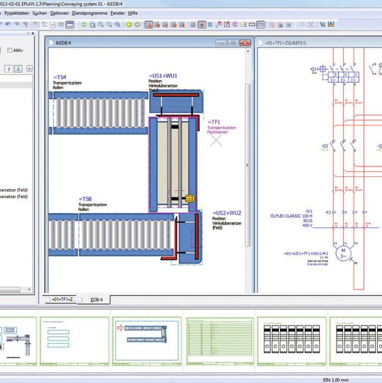Click the zoom window icon with page
The width and height of the screenshot is (382, 383).
tap(93, 25)
